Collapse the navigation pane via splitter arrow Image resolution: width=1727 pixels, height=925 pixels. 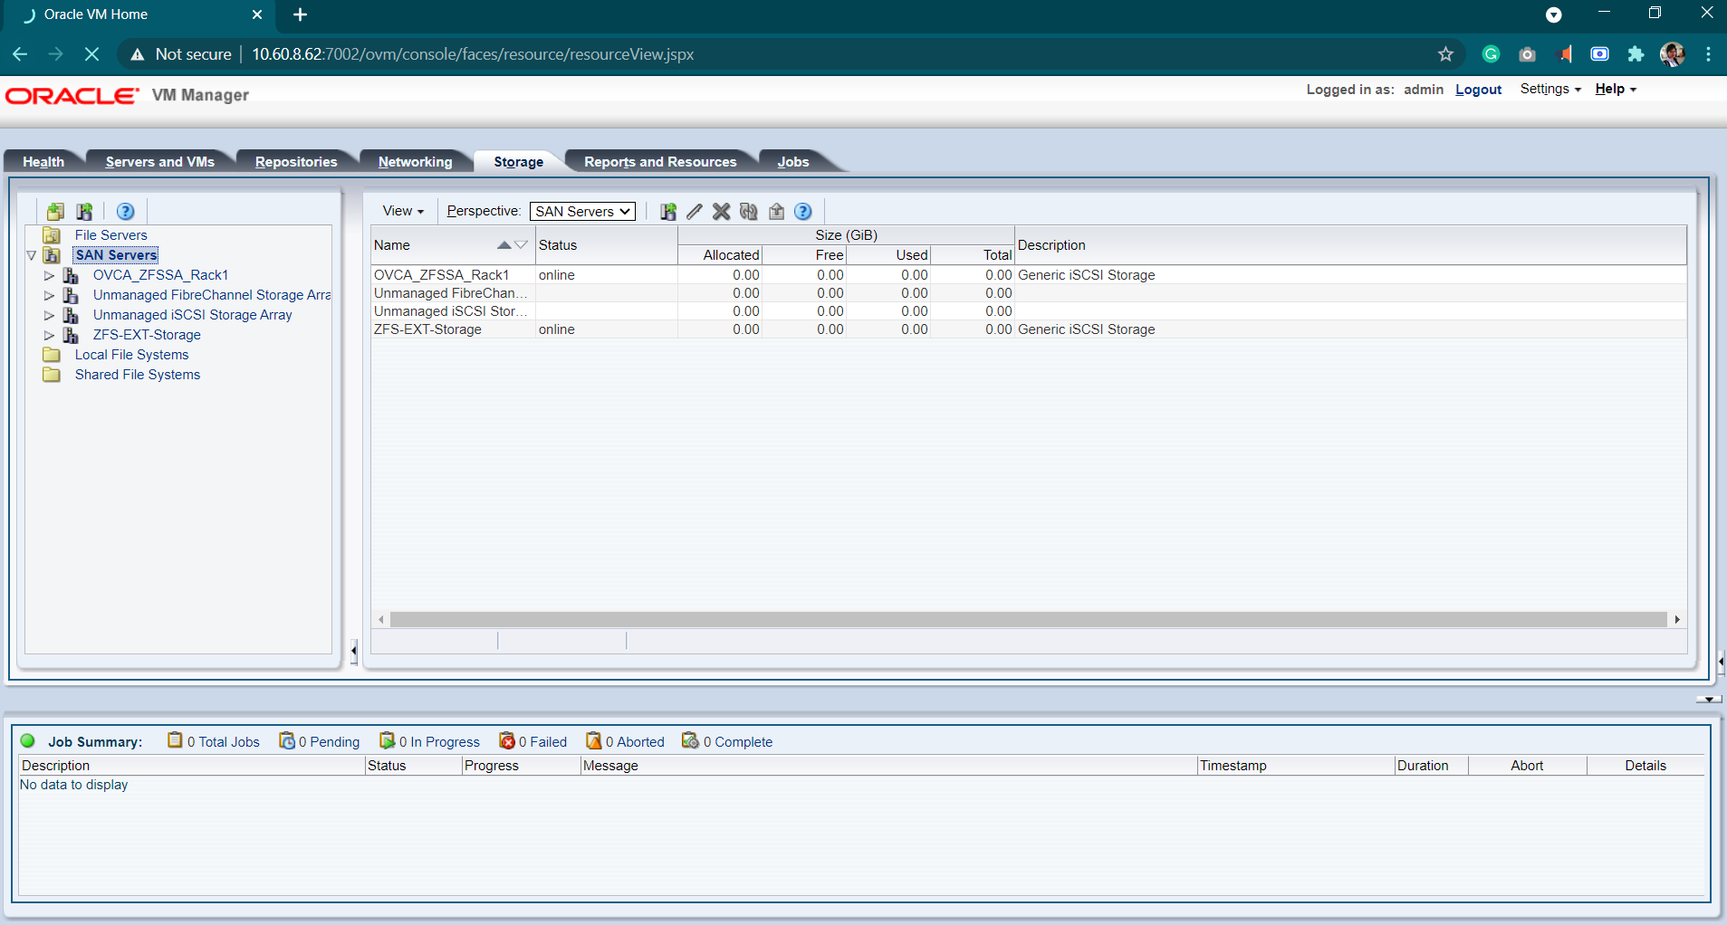pos(353,650)
